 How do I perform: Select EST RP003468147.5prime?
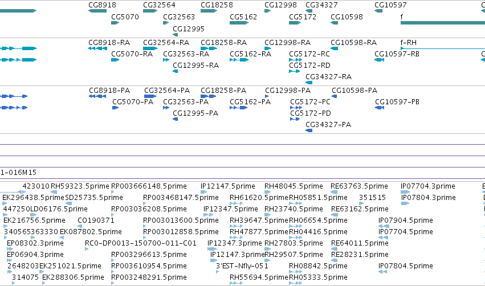(181, 198)
